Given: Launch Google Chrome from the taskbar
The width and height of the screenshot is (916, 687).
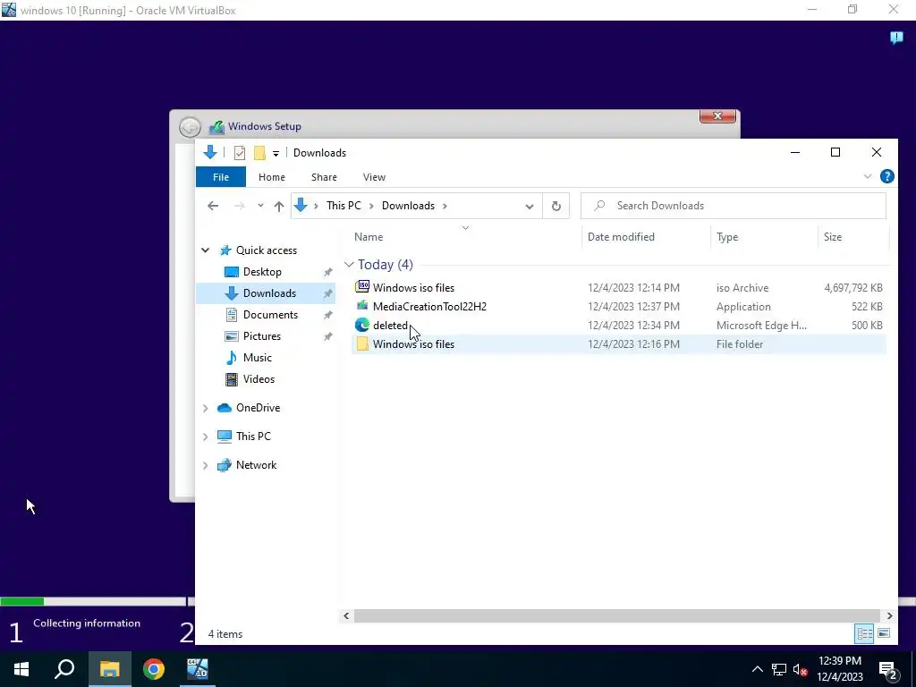Looking at the screenshot, I should click(154, 669).
